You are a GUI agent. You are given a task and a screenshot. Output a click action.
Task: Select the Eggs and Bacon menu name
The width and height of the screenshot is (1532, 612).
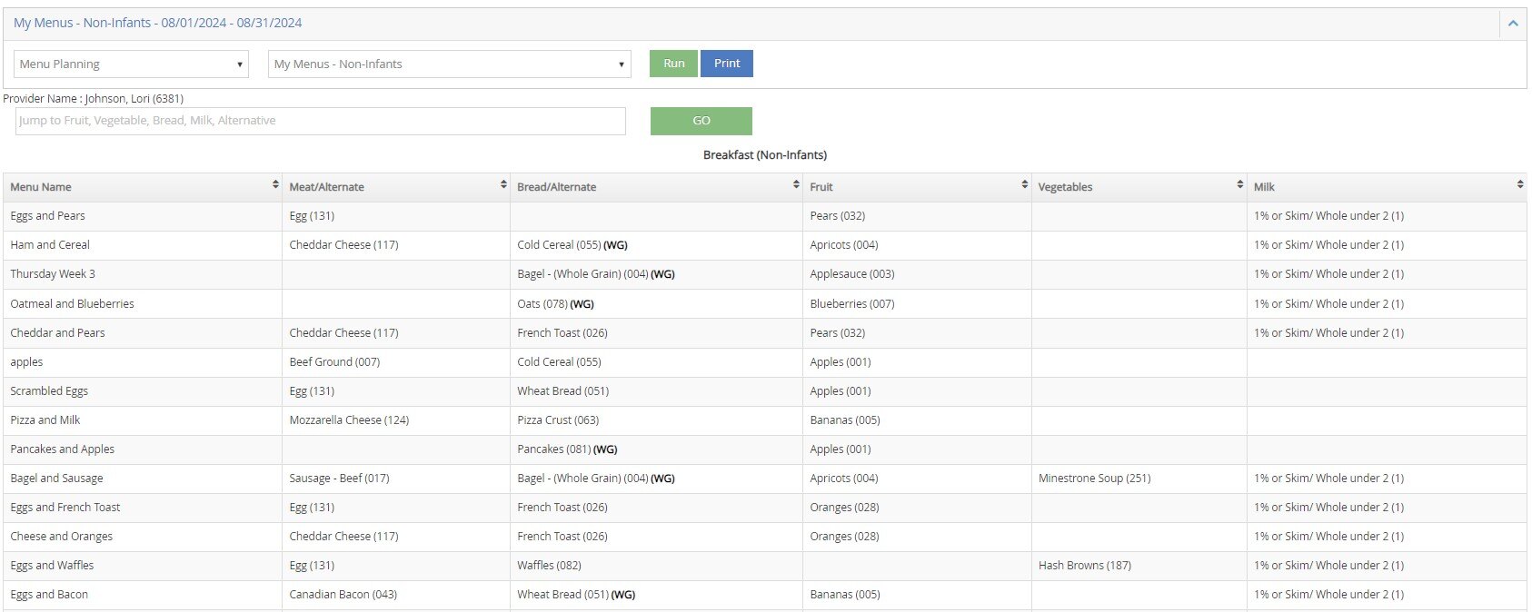click(x=49, y=595)
